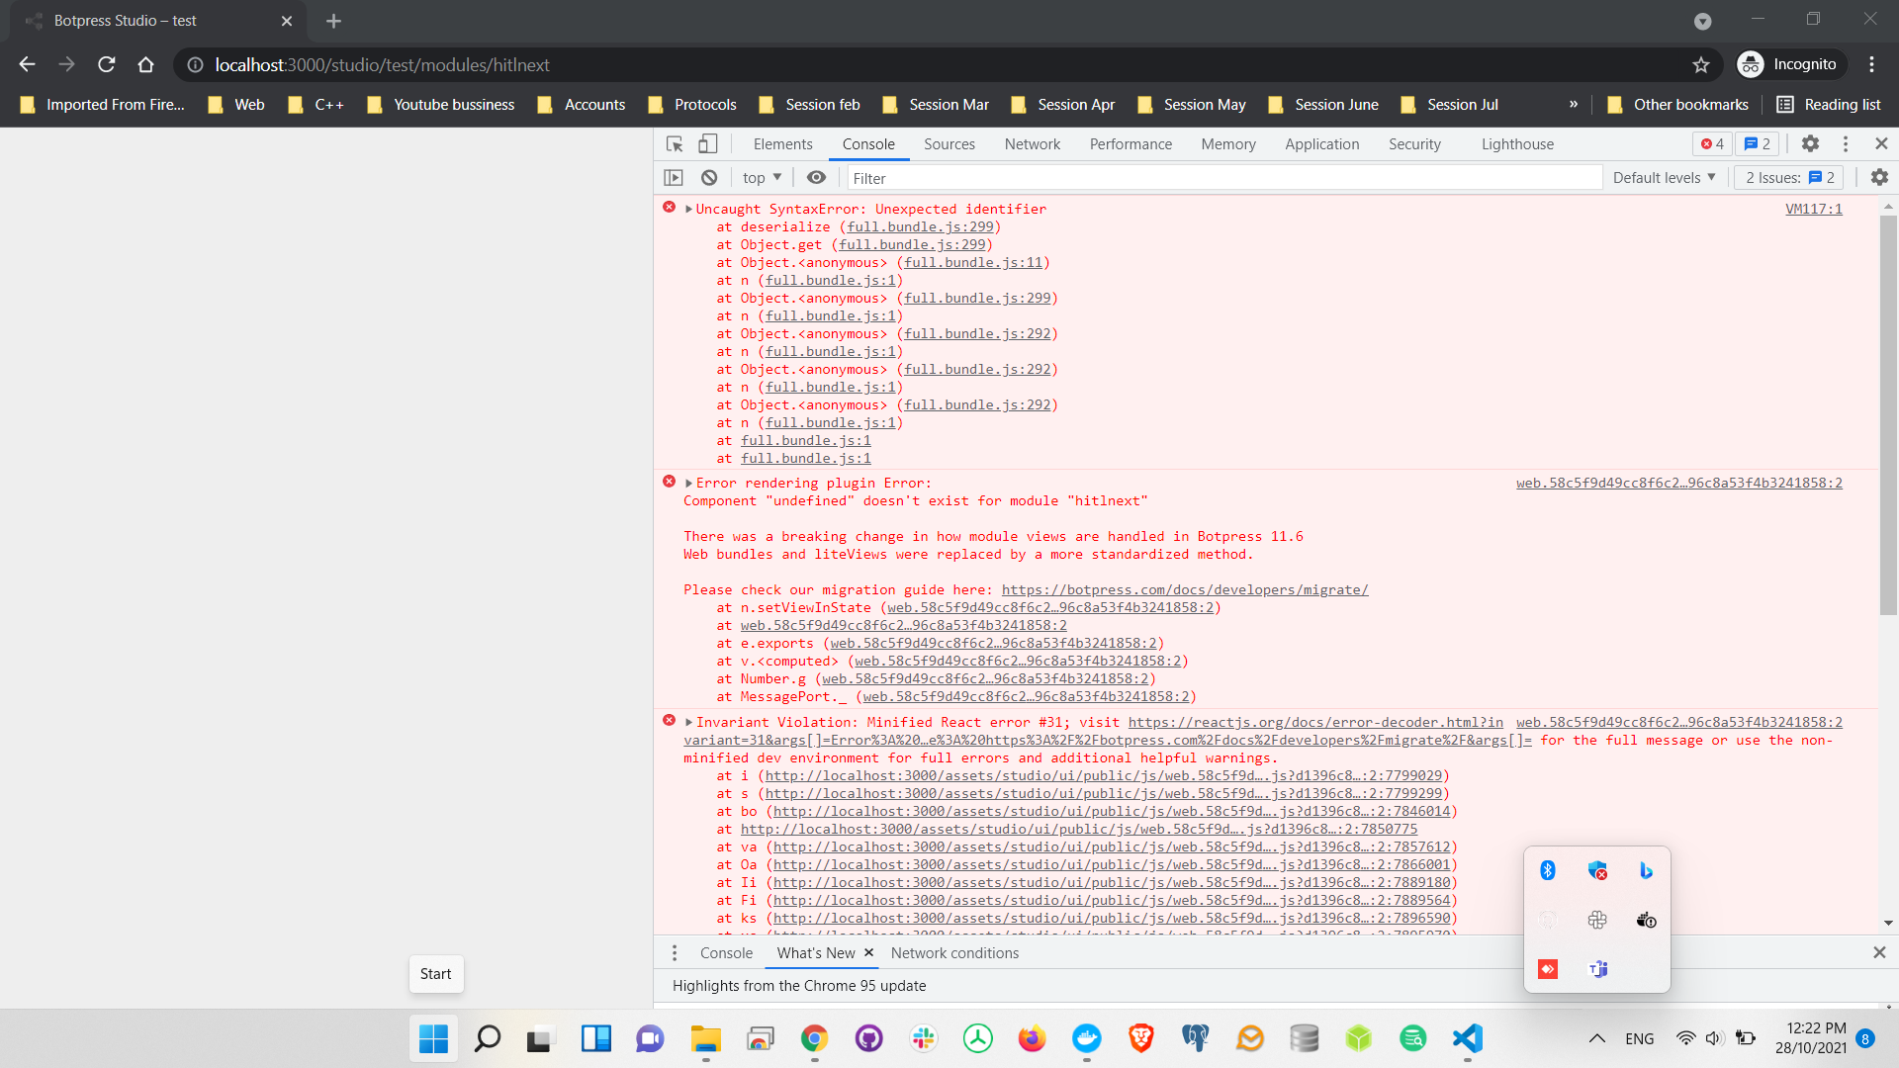Open Microsoft Teams from the tray popup
This screenshot has height=1068, width=1899.
pos(1598,969)
